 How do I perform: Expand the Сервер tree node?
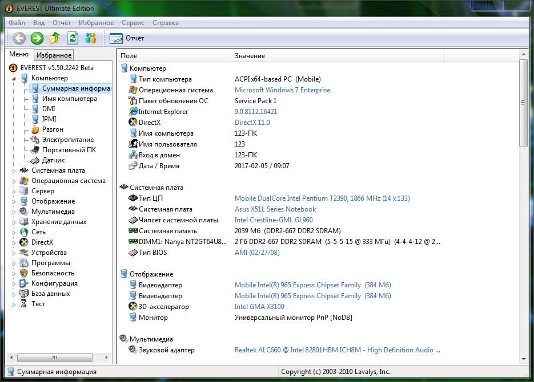pyautogui.click(x=14, y=192)
